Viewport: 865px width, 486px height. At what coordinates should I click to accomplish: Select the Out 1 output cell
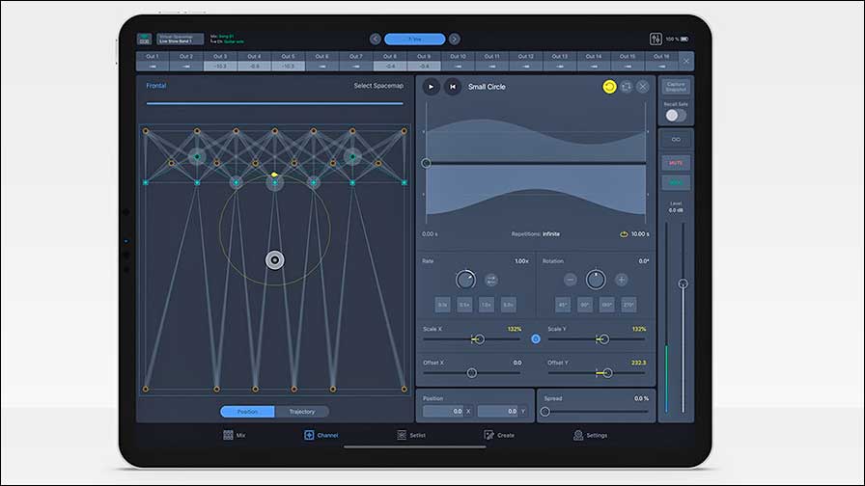pos(153,61)
